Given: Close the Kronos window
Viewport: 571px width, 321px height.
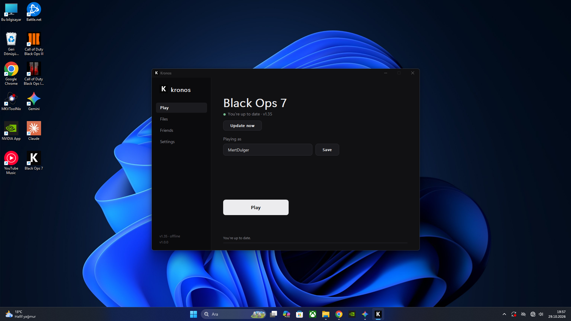Looking at the screenshot, I should tap(413, 73).
